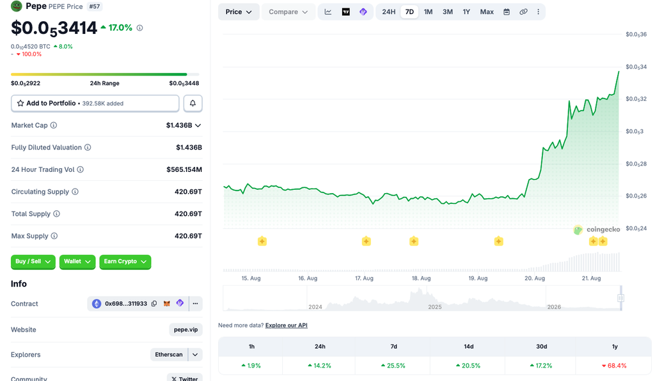Select the 24H chart range
Viewport: 655px width, 381px height.
click(x=388, y=12)
